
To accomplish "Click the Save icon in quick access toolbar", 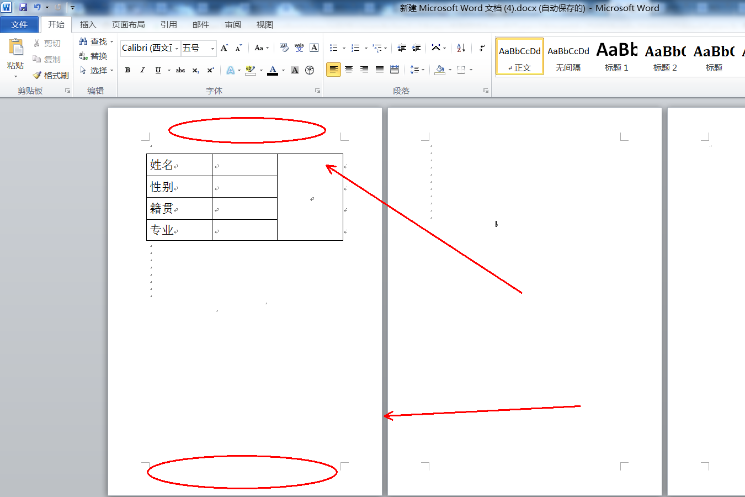I will [x=23, y=7].
